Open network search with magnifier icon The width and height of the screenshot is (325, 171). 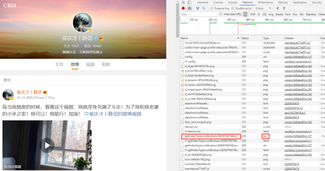click(x=204, y=8)
